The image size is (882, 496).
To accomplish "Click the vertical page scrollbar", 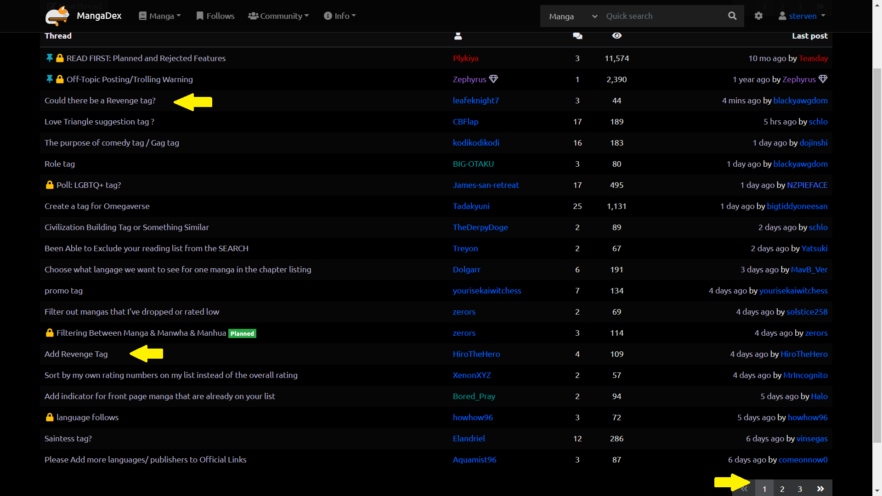I will point(877,255).
